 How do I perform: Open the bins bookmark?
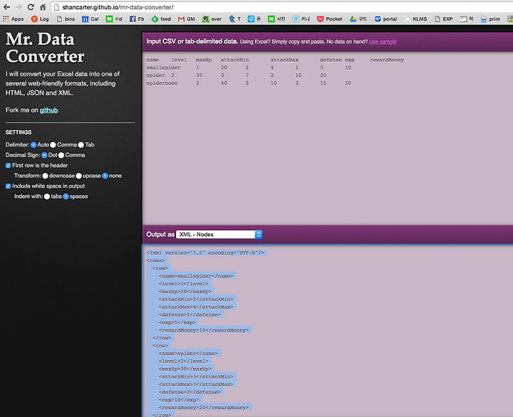coord(66,19)
